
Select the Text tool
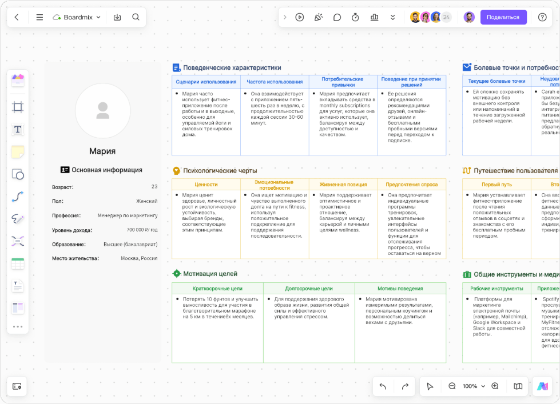[x=18, y=129]
